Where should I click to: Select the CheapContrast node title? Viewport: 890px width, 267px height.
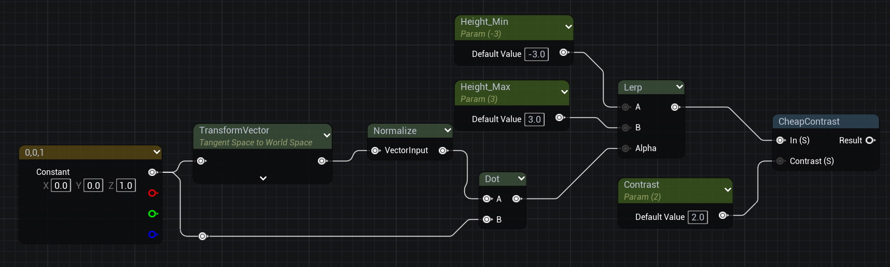(809, 122)
